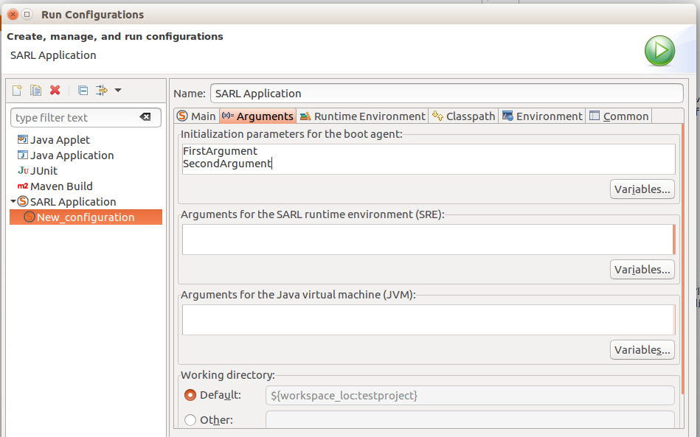The height and width of the screenshot is (437, 700).
Task: Click in the boot agent initialization parameters box
Action: 429,158
